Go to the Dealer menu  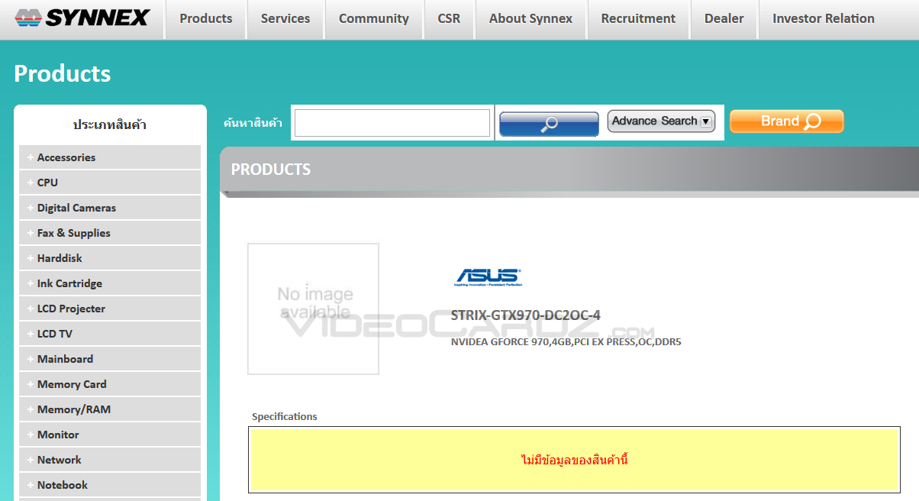tap(724, 18)
